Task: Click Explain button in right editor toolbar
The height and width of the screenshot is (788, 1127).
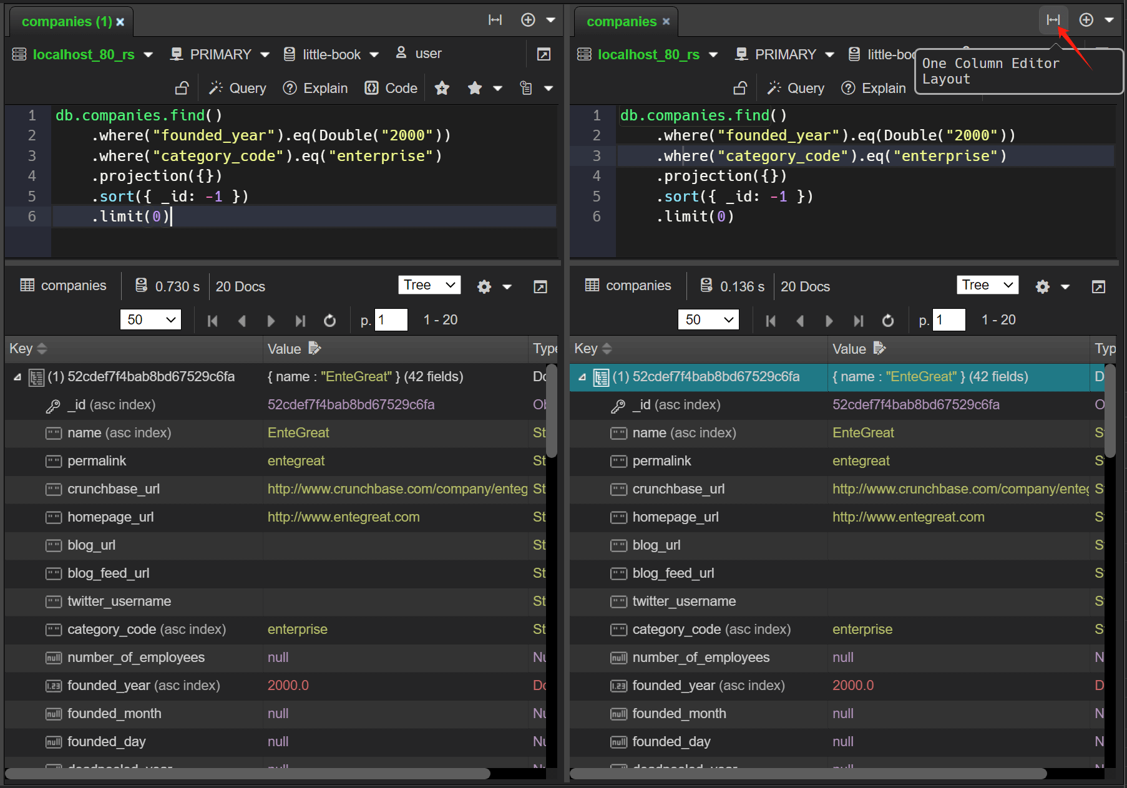Action: tap(874, 88)
